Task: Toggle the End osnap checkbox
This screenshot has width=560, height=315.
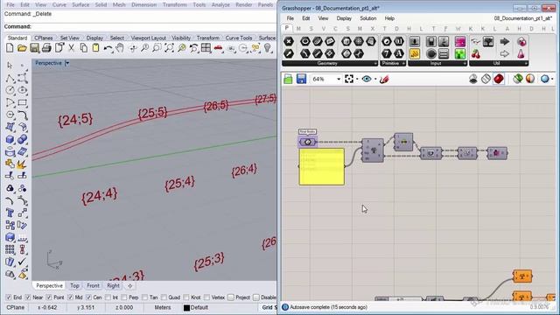Action: [x=9, y=297]
